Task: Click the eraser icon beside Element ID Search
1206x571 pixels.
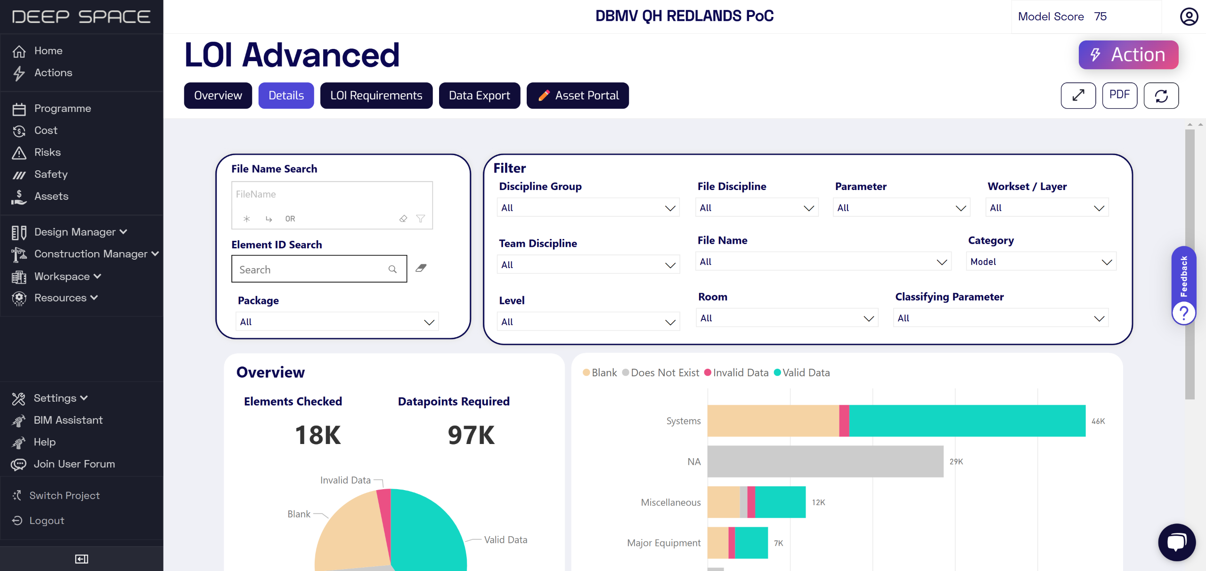Action: 421,268
